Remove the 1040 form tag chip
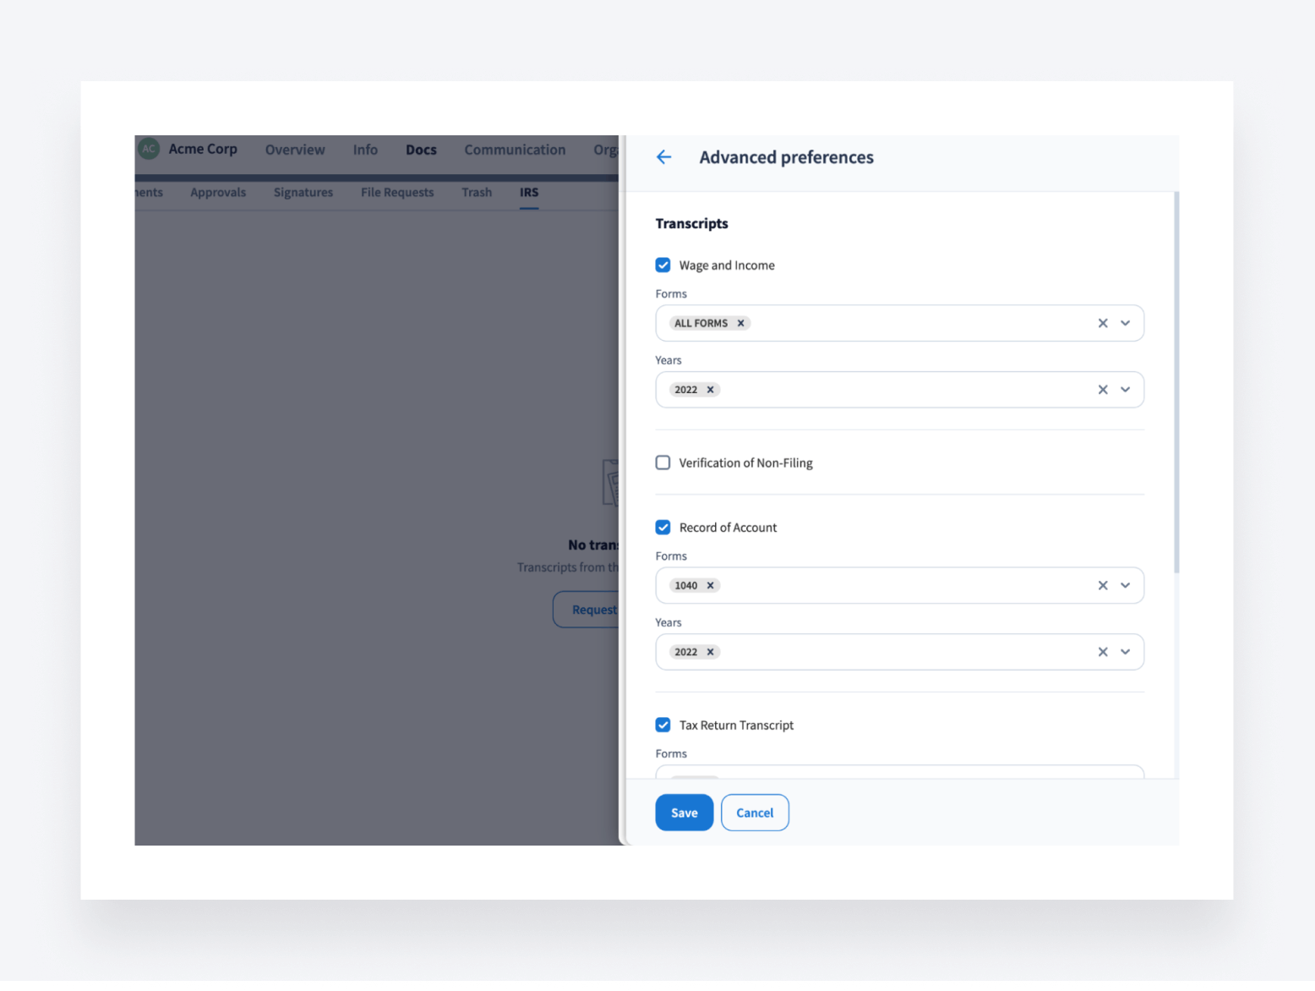The height and width of the screenshot is (991, 1315). tap(710, 585)
